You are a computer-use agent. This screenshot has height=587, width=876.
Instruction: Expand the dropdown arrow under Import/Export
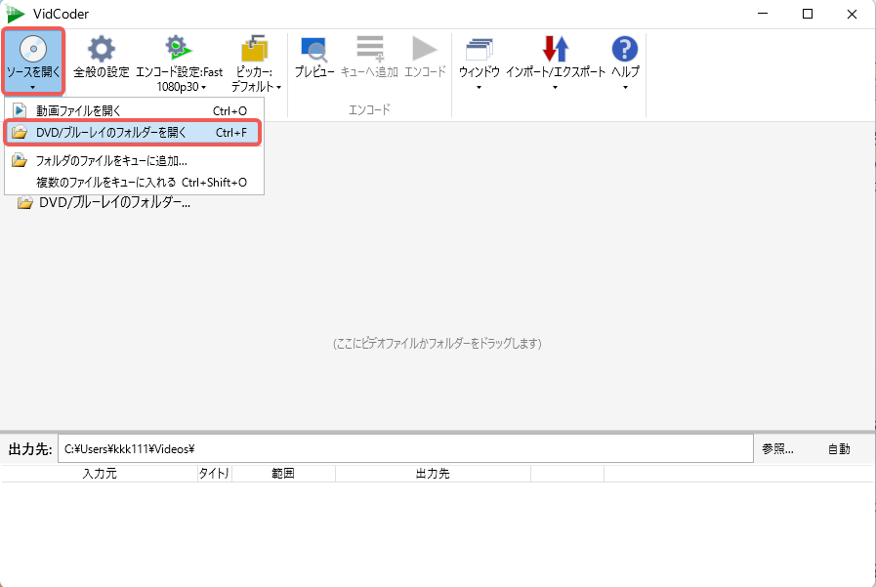[555, 88]
